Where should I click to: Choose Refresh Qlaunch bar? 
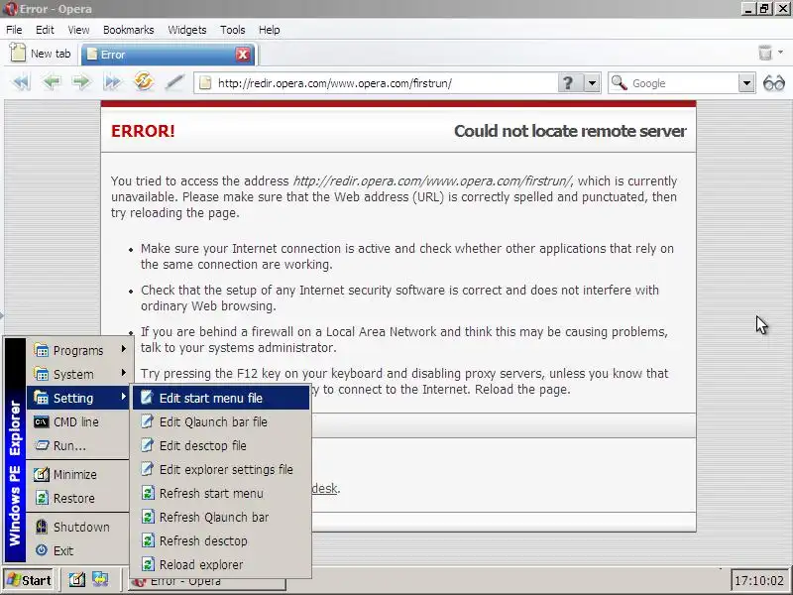221,517
